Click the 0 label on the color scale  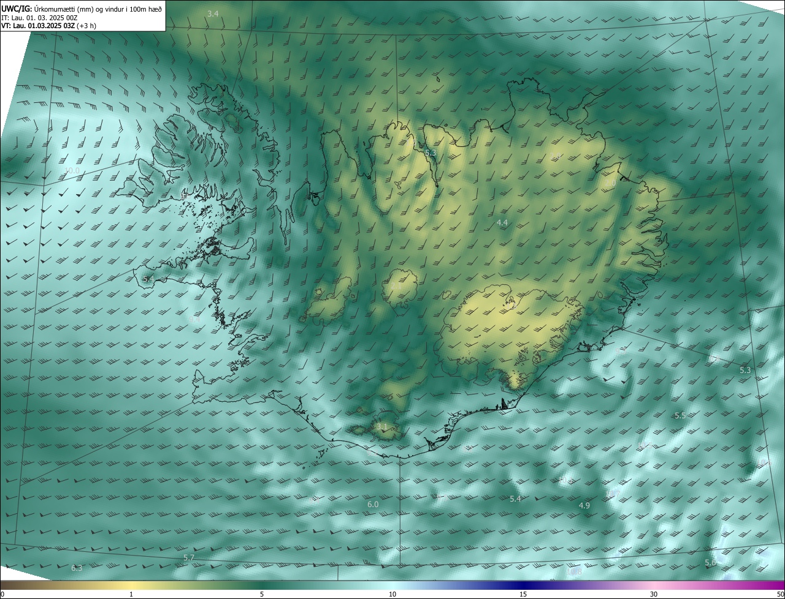(x=2, y=594)
